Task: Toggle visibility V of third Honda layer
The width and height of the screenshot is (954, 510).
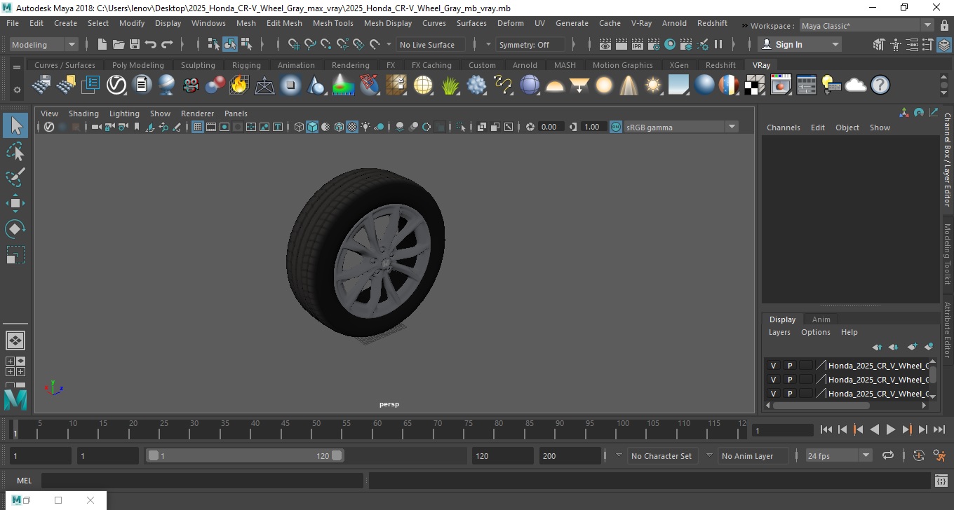Action: pyautogui.click(x=773, y=393)
